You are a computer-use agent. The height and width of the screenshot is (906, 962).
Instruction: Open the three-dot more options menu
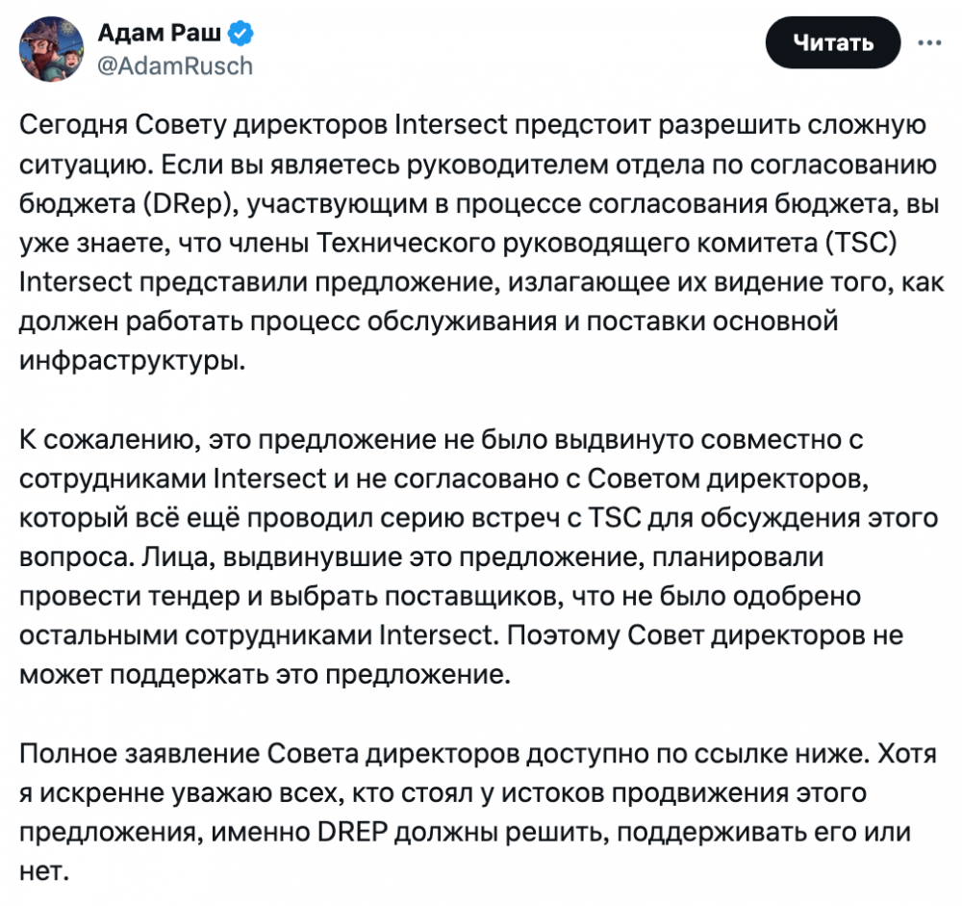pos(930,42)
